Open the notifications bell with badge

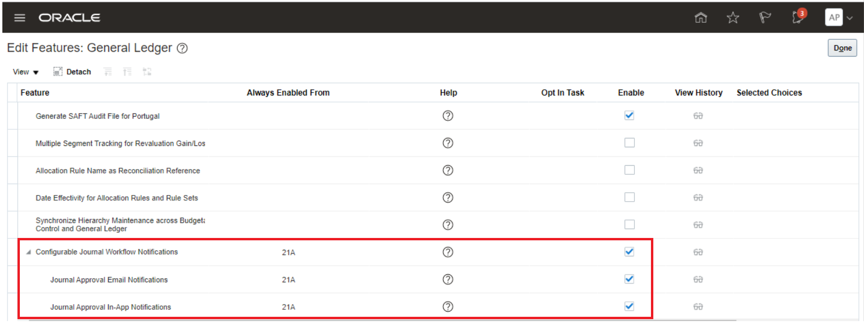pos(798,17)
